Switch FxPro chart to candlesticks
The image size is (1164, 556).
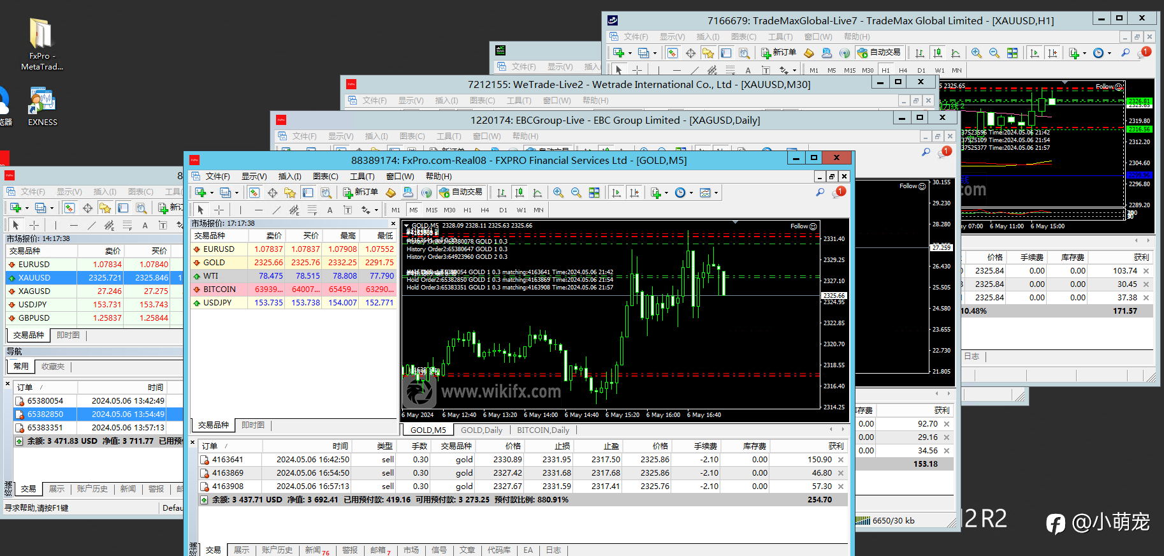click(520, 193)
